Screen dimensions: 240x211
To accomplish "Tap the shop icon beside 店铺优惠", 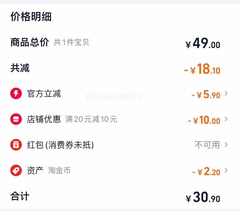I will click(16, 119).
